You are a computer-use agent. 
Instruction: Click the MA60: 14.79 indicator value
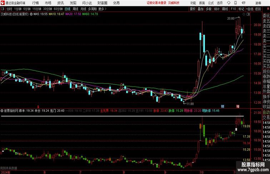[x=90, y=14]
